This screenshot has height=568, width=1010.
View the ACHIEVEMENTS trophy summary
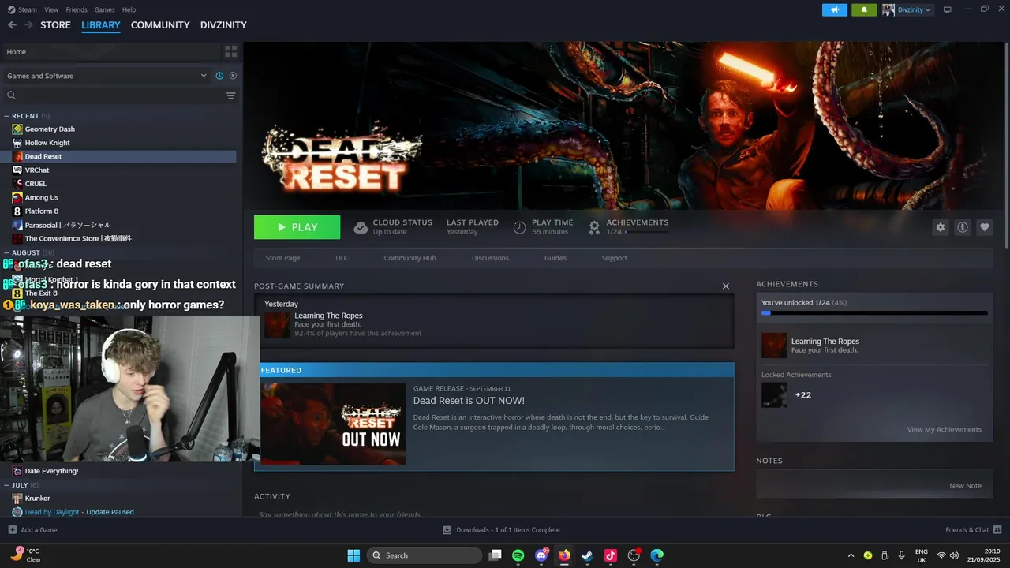[628, 227]
